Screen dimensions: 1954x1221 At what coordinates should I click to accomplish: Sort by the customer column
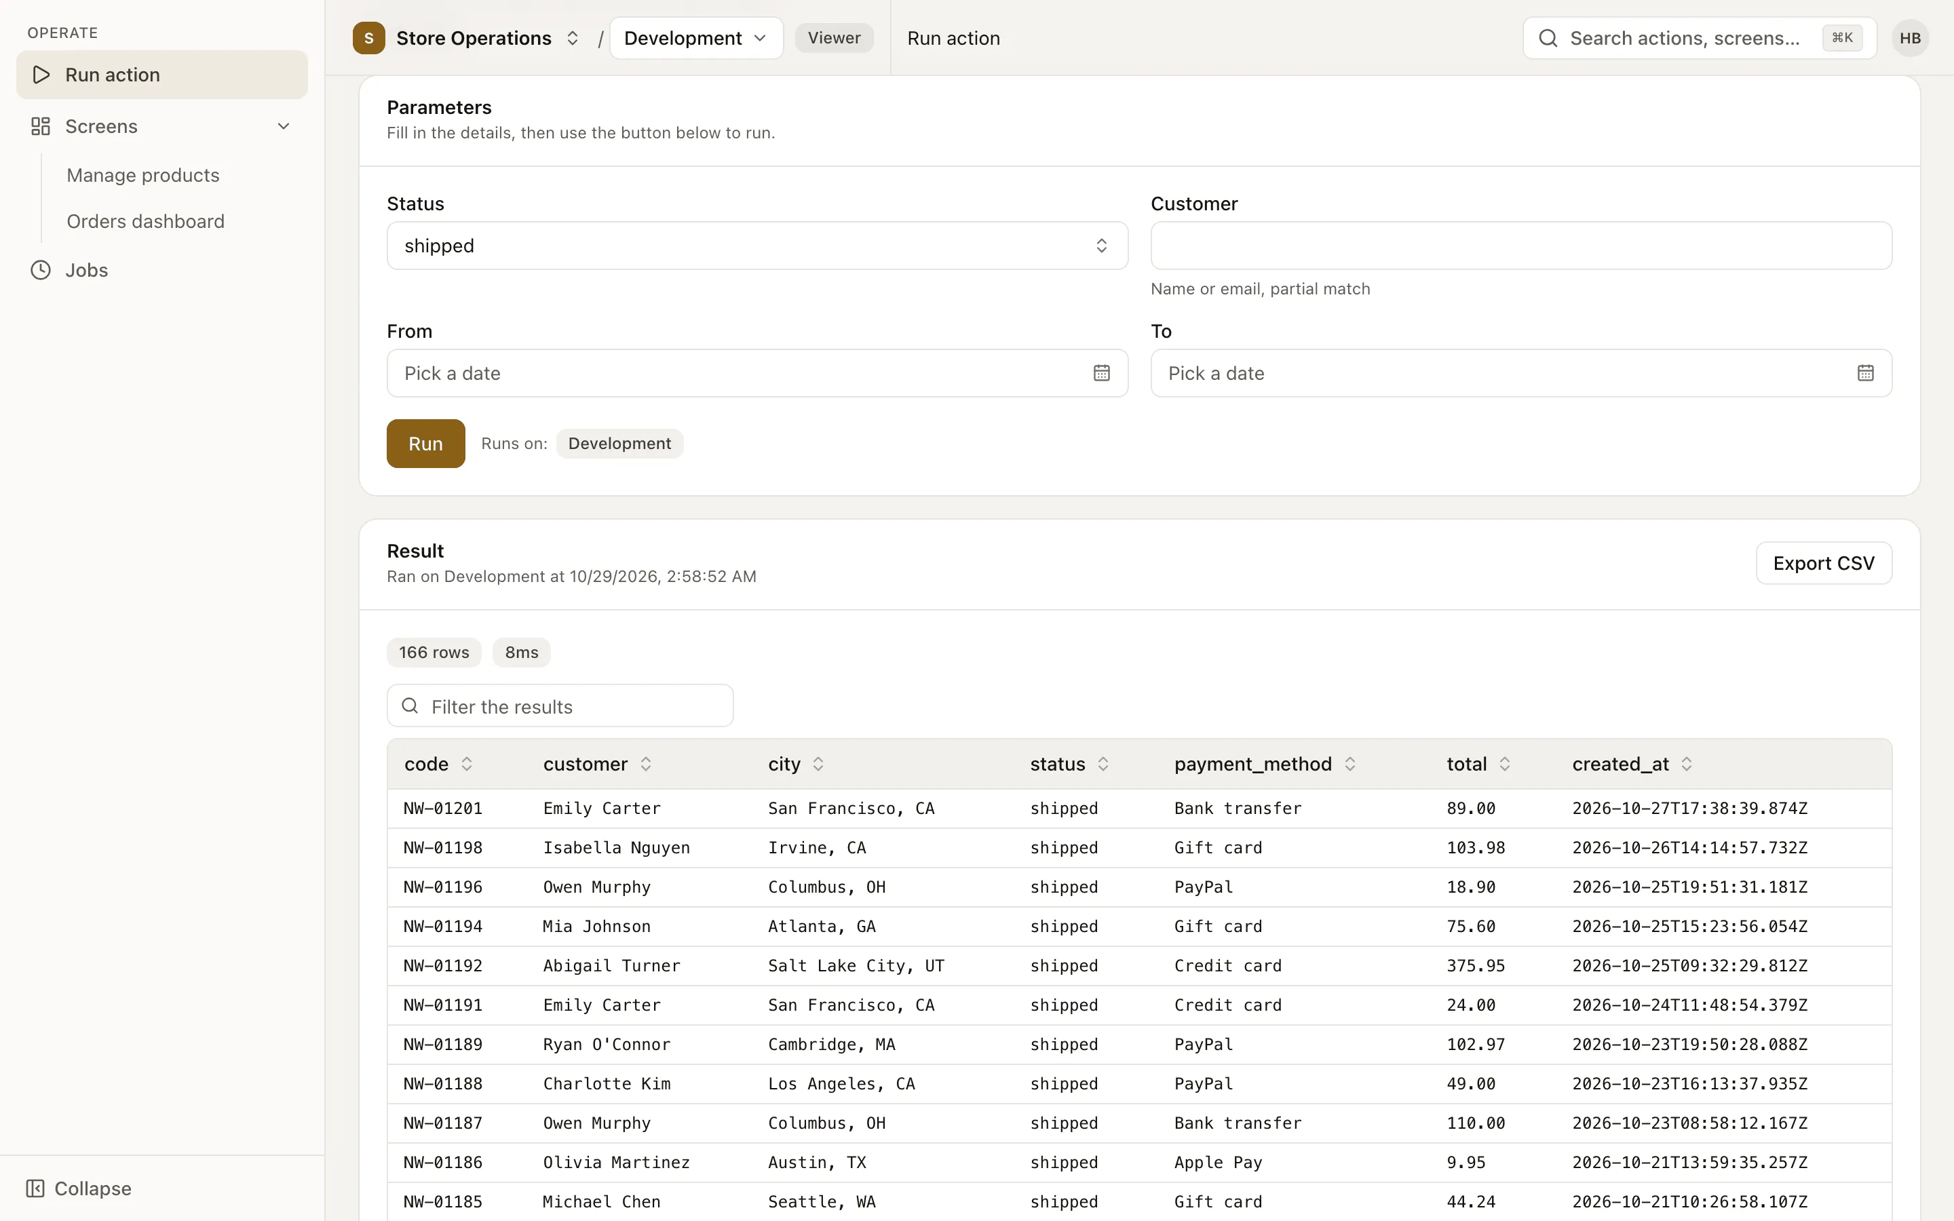(x=598, y=764)
